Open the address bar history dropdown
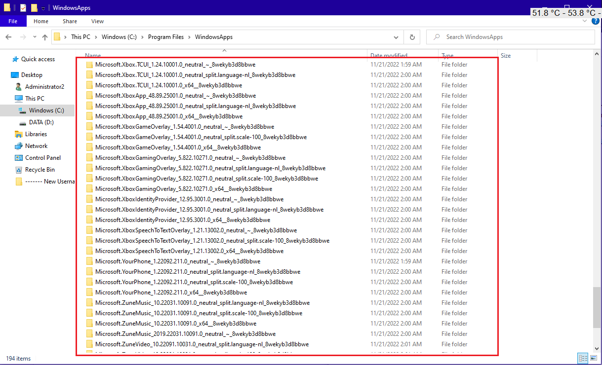 (396, 37)
